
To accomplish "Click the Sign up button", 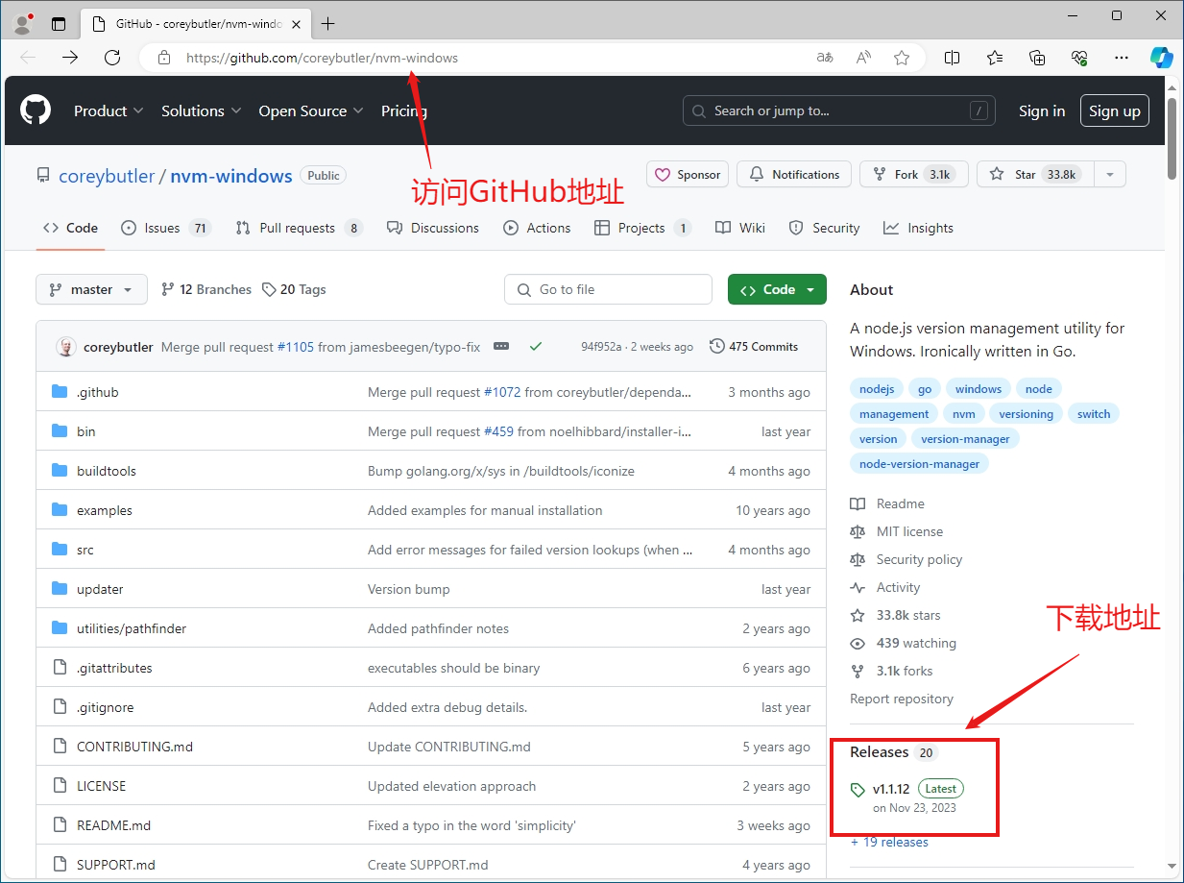I will [1115, 110].
